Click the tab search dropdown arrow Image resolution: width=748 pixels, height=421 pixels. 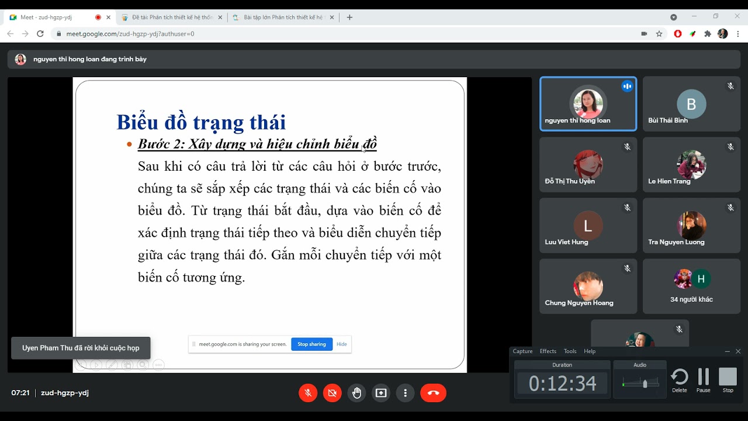[674, 17]
